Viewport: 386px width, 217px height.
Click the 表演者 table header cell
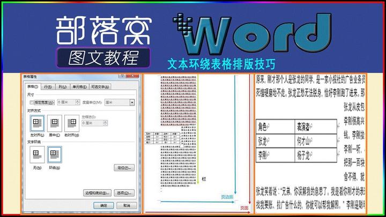[316, 126]
